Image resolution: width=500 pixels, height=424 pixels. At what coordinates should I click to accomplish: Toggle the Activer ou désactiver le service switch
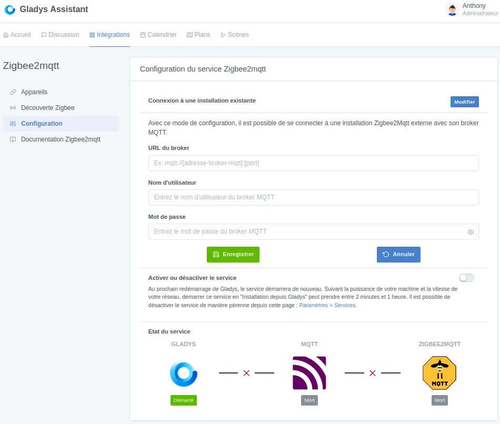[466, 277]
